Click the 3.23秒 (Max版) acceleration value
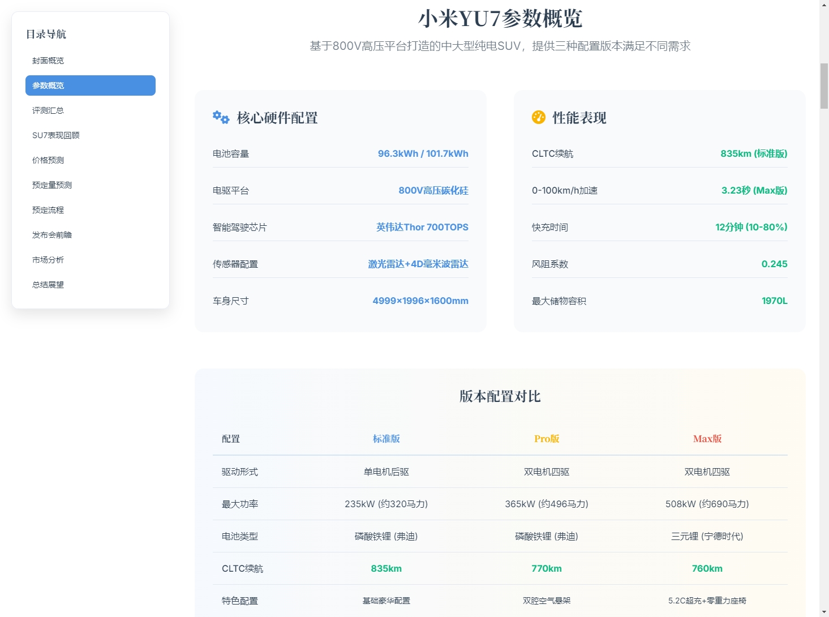The height and width of the screenshot is (617, 829). click(x=754, y=190)
